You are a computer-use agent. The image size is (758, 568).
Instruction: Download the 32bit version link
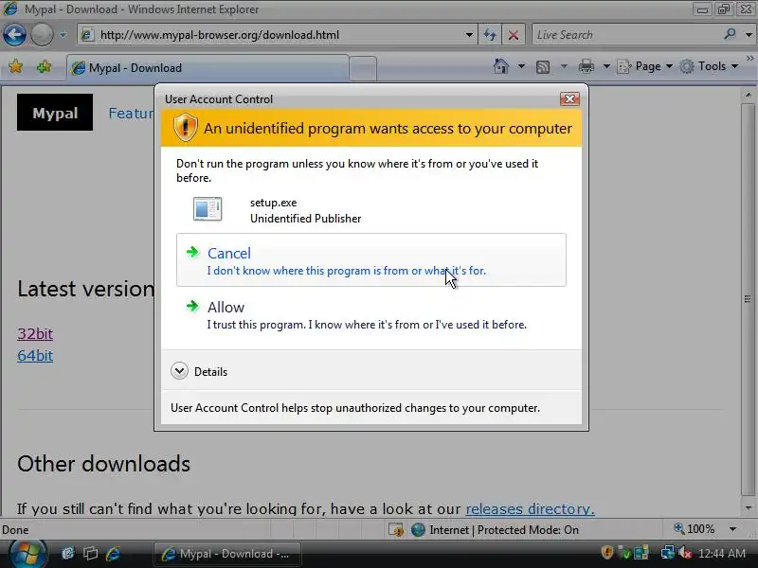(35, 334)
